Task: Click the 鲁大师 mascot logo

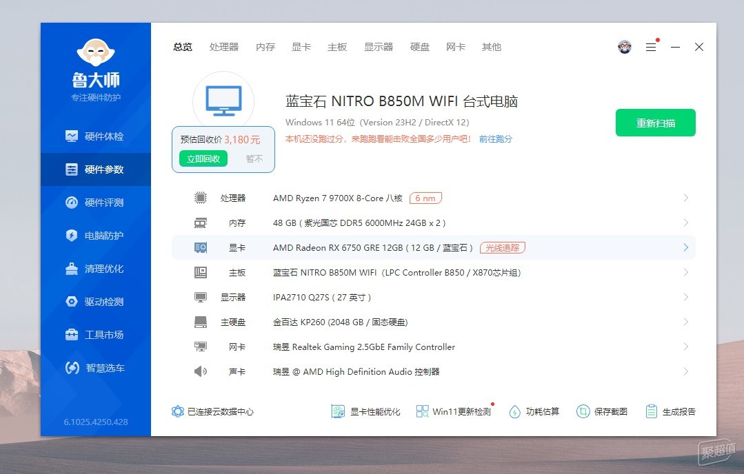Action: 96,52
